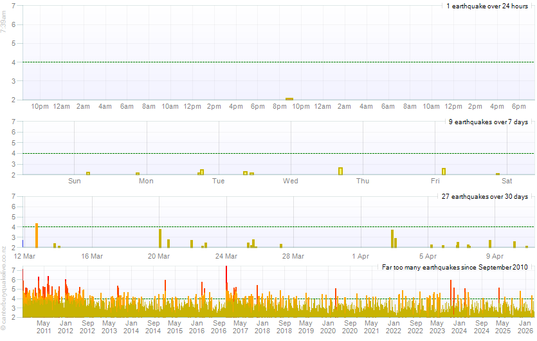Screen dimensions: 537x341
Task: Select the Wed label on weekly chart
Action: (291, 181)
